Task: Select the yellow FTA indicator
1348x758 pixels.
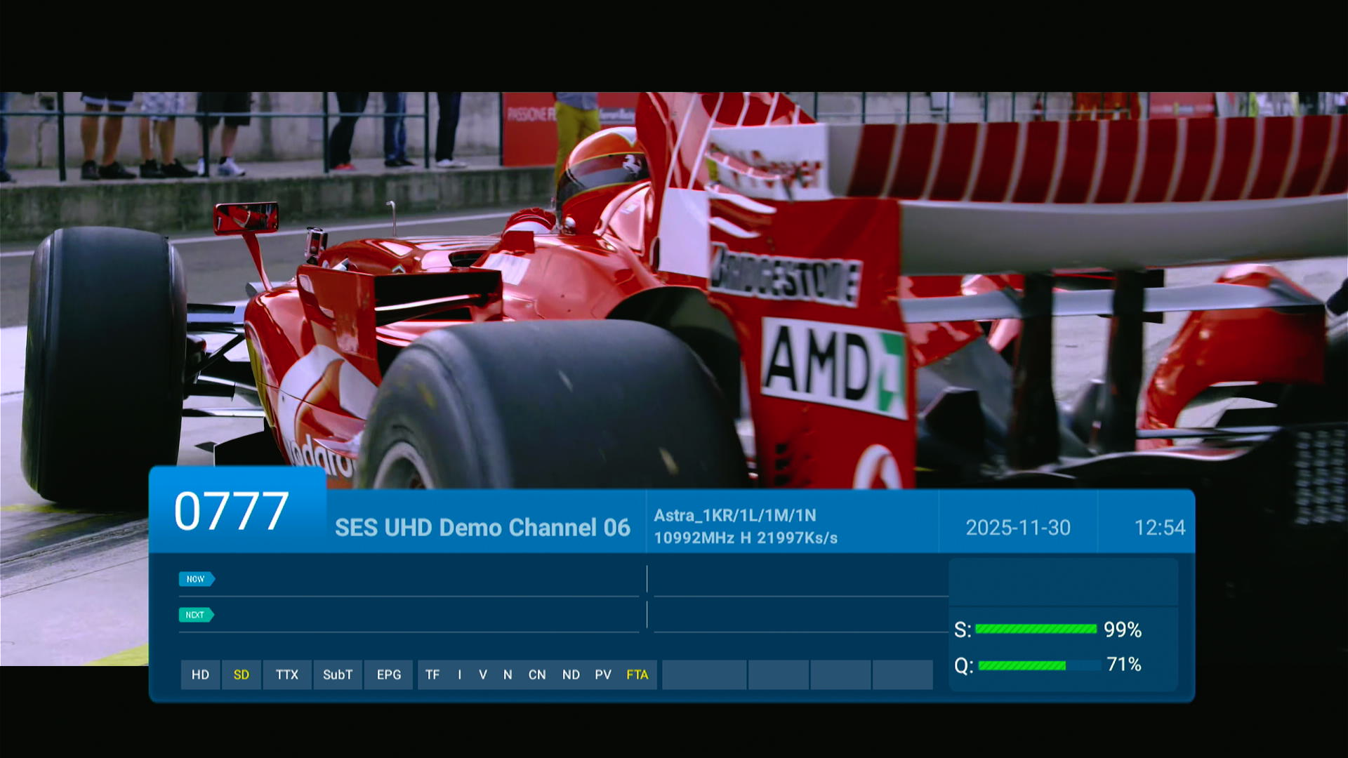Action: tap(637, 674)
